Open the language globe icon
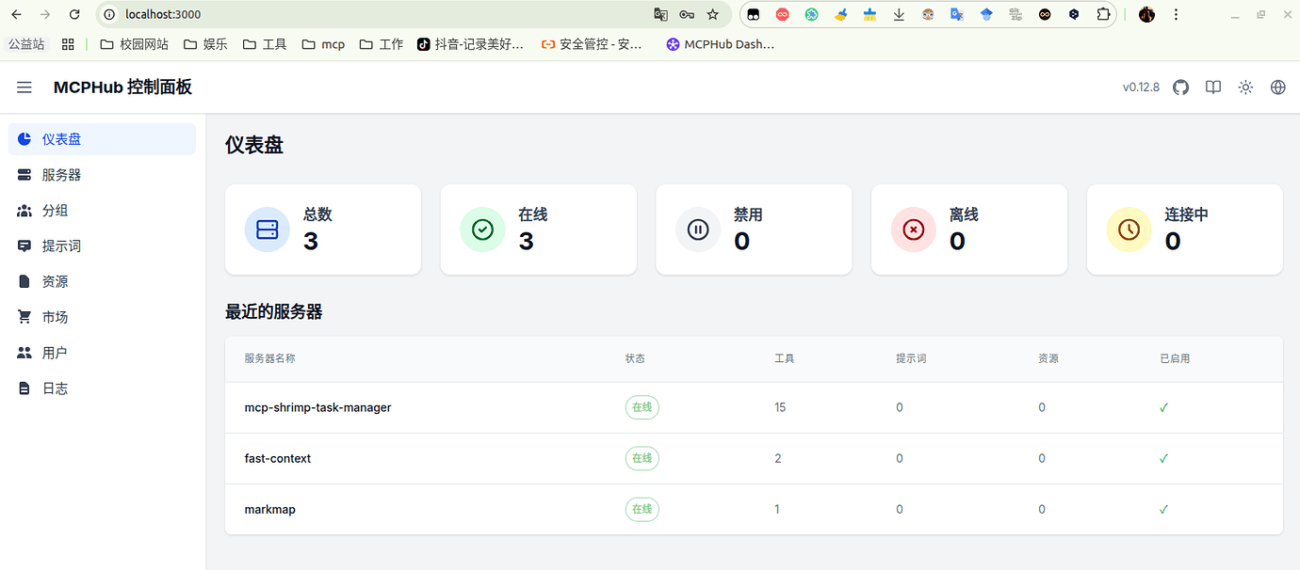Screen dimensions: 1300x570 [1278, 87]
